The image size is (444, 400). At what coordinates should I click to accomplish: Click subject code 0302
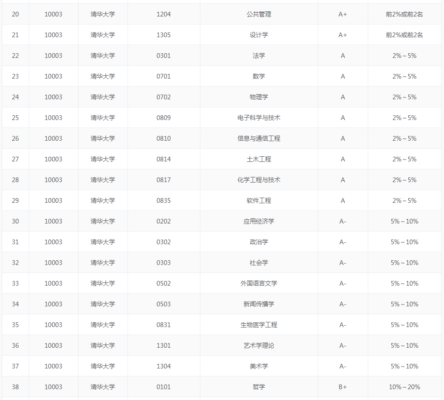(164, 241)
